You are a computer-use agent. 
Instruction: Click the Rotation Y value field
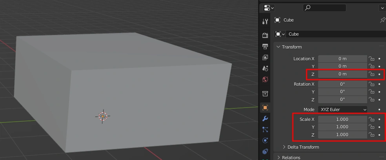tap(342, 92)
